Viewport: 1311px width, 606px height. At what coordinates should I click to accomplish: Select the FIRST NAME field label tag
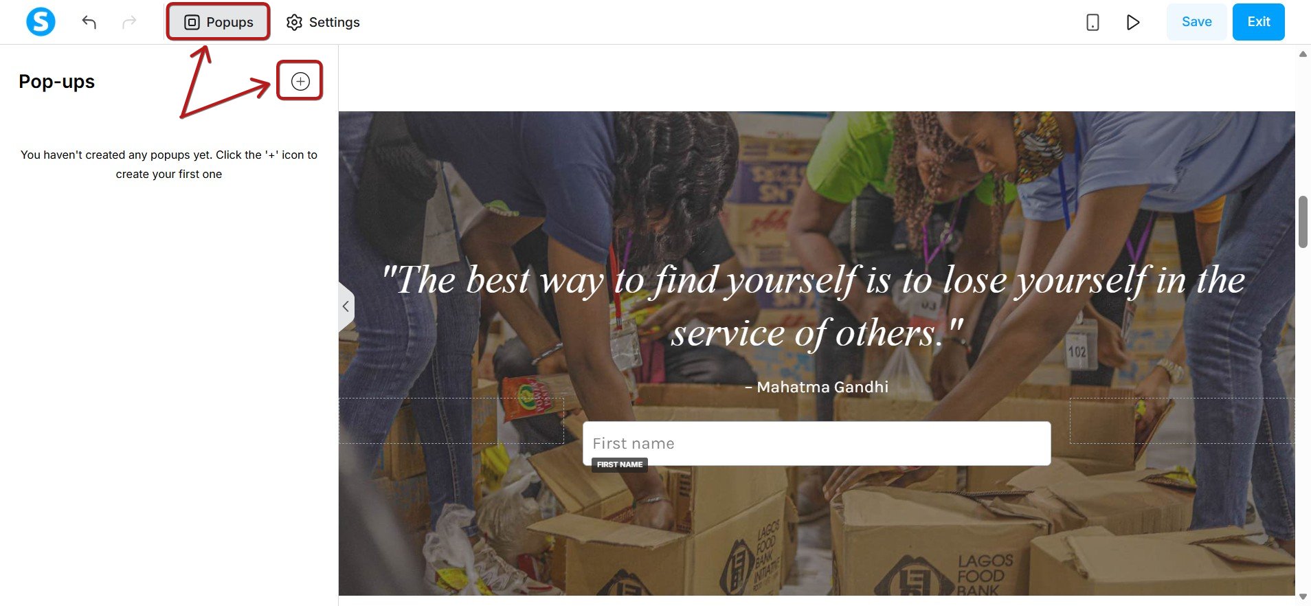point(619,464)
